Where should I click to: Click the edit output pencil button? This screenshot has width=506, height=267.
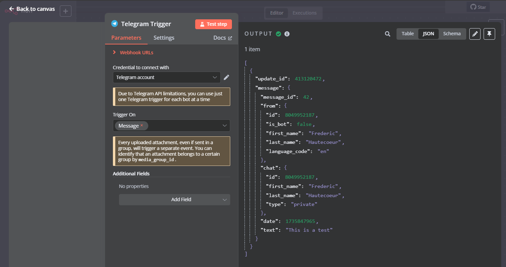coord(475,34)
